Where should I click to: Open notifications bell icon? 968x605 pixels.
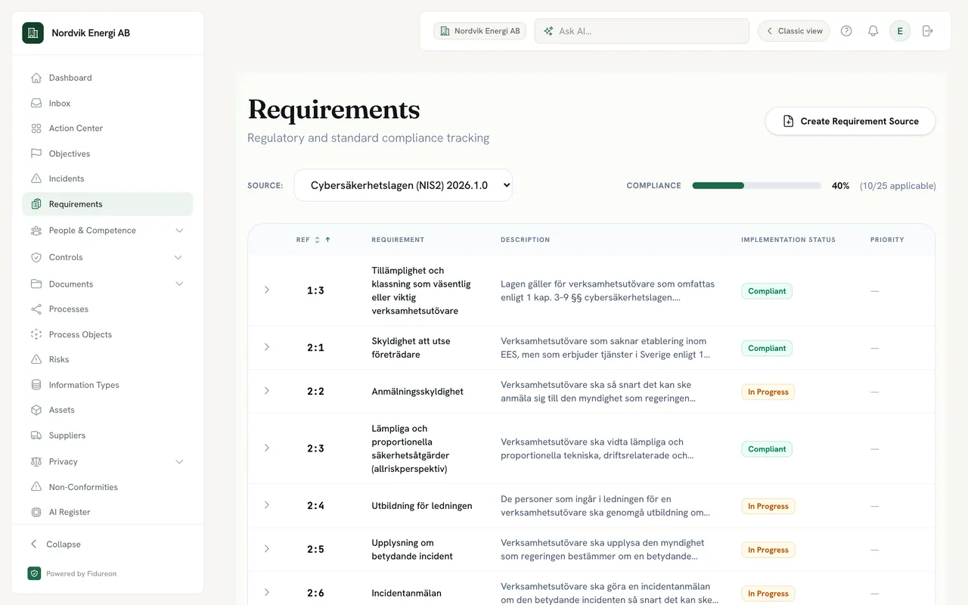pos(873,31)
